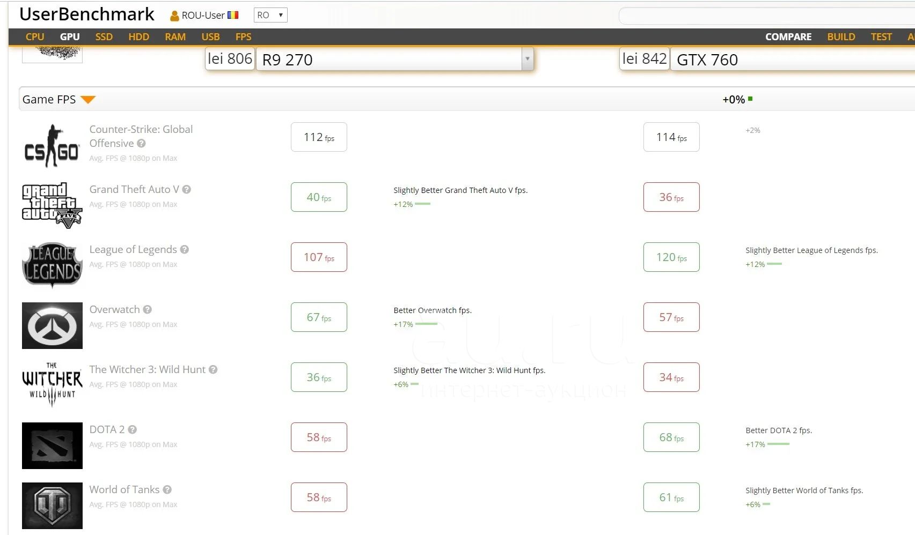Click help icon next to The Witcher 3
Screen dimensions: 915x535
pos(213,369)
